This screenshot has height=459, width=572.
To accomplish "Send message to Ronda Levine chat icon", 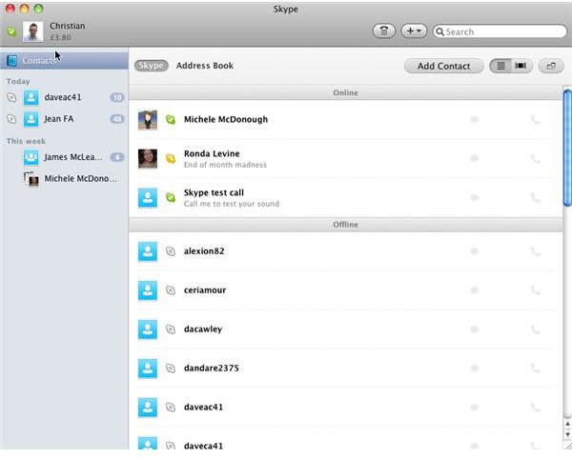I will point(474,158).
